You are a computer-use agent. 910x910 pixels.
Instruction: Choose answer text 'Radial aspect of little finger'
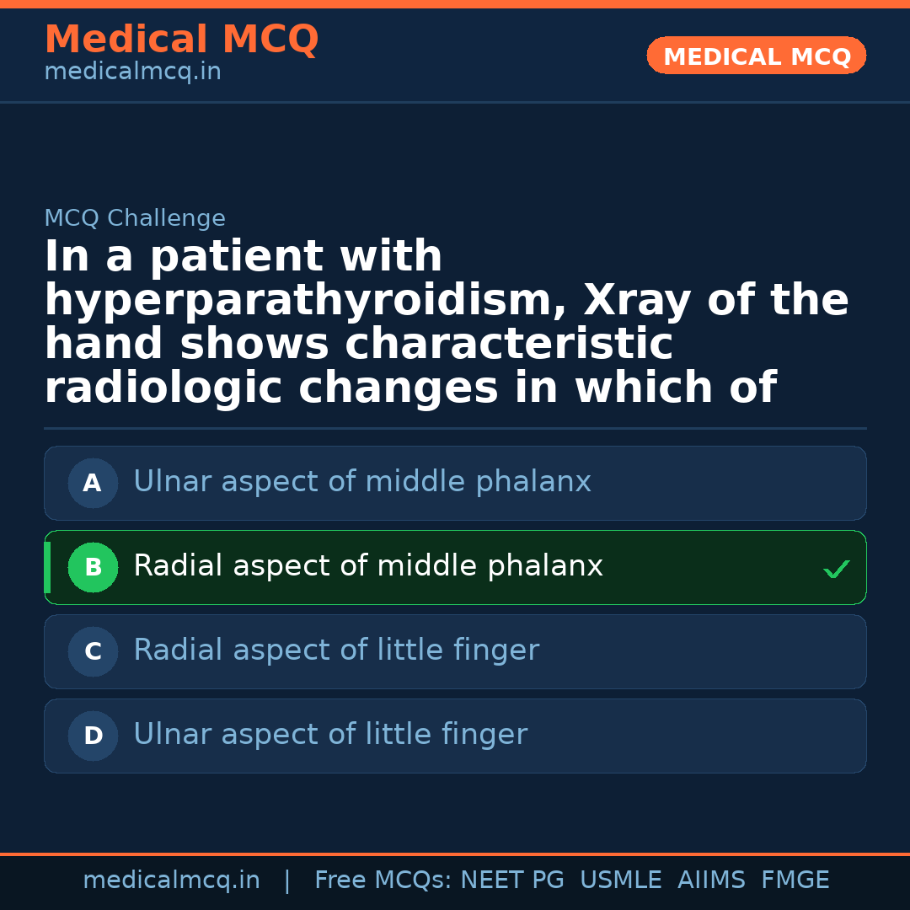pyautogui.click(x=336, y=650)
